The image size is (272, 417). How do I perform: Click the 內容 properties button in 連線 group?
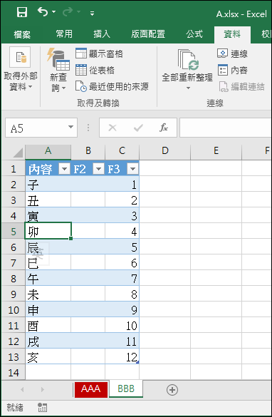pos(233,70)
